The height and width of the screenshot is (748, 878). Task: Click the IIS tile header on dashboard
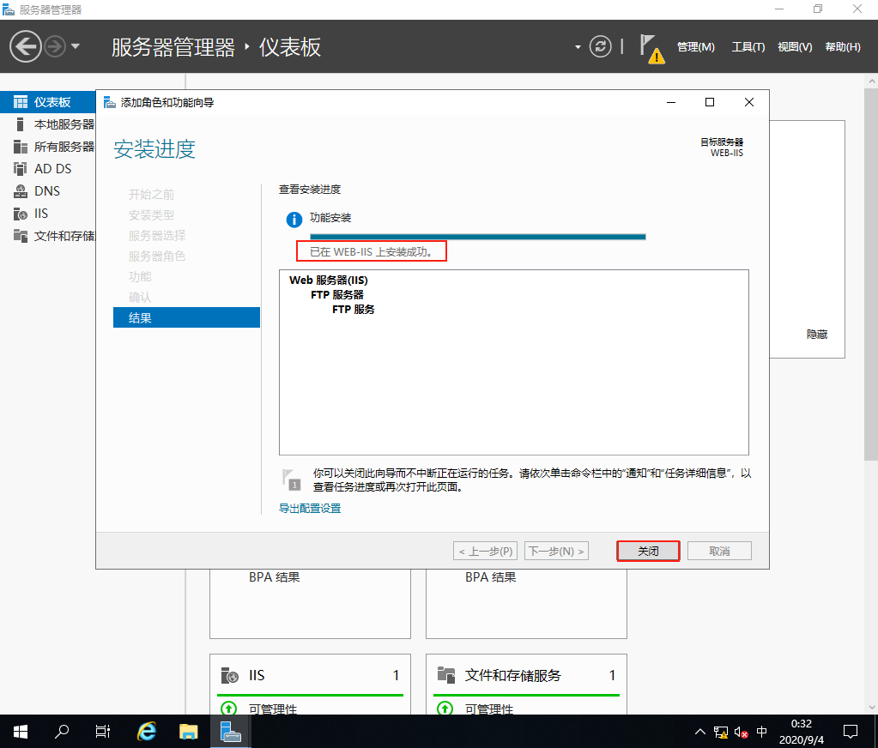click(310, 675)
